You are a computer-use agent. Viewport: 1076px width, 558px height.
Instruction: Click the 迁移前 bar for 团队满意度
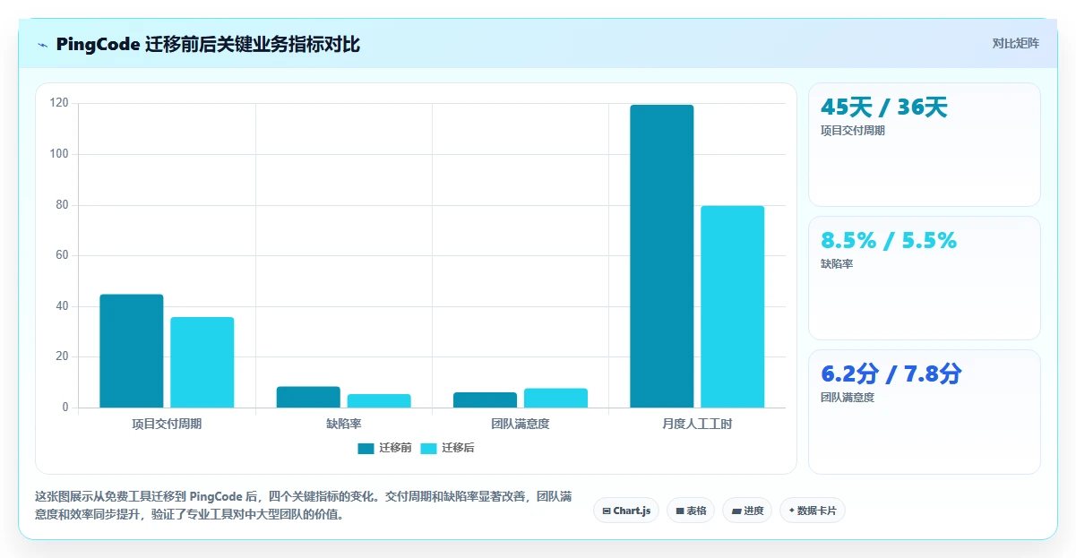485,400
